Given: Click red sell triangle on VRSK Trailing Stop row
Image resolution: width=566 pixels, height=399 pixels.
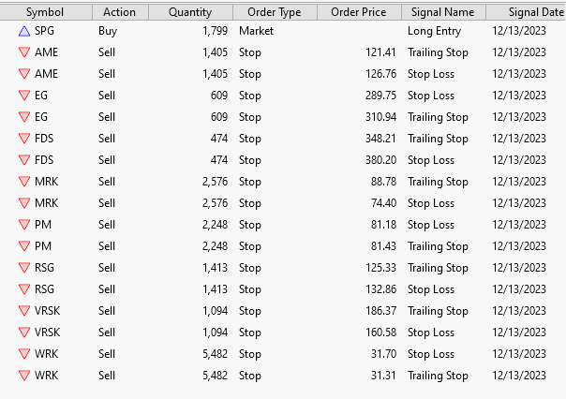Looking at the screenshot, I should 23,311.
